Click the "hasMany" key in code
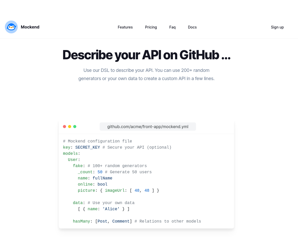 [81, 221]
